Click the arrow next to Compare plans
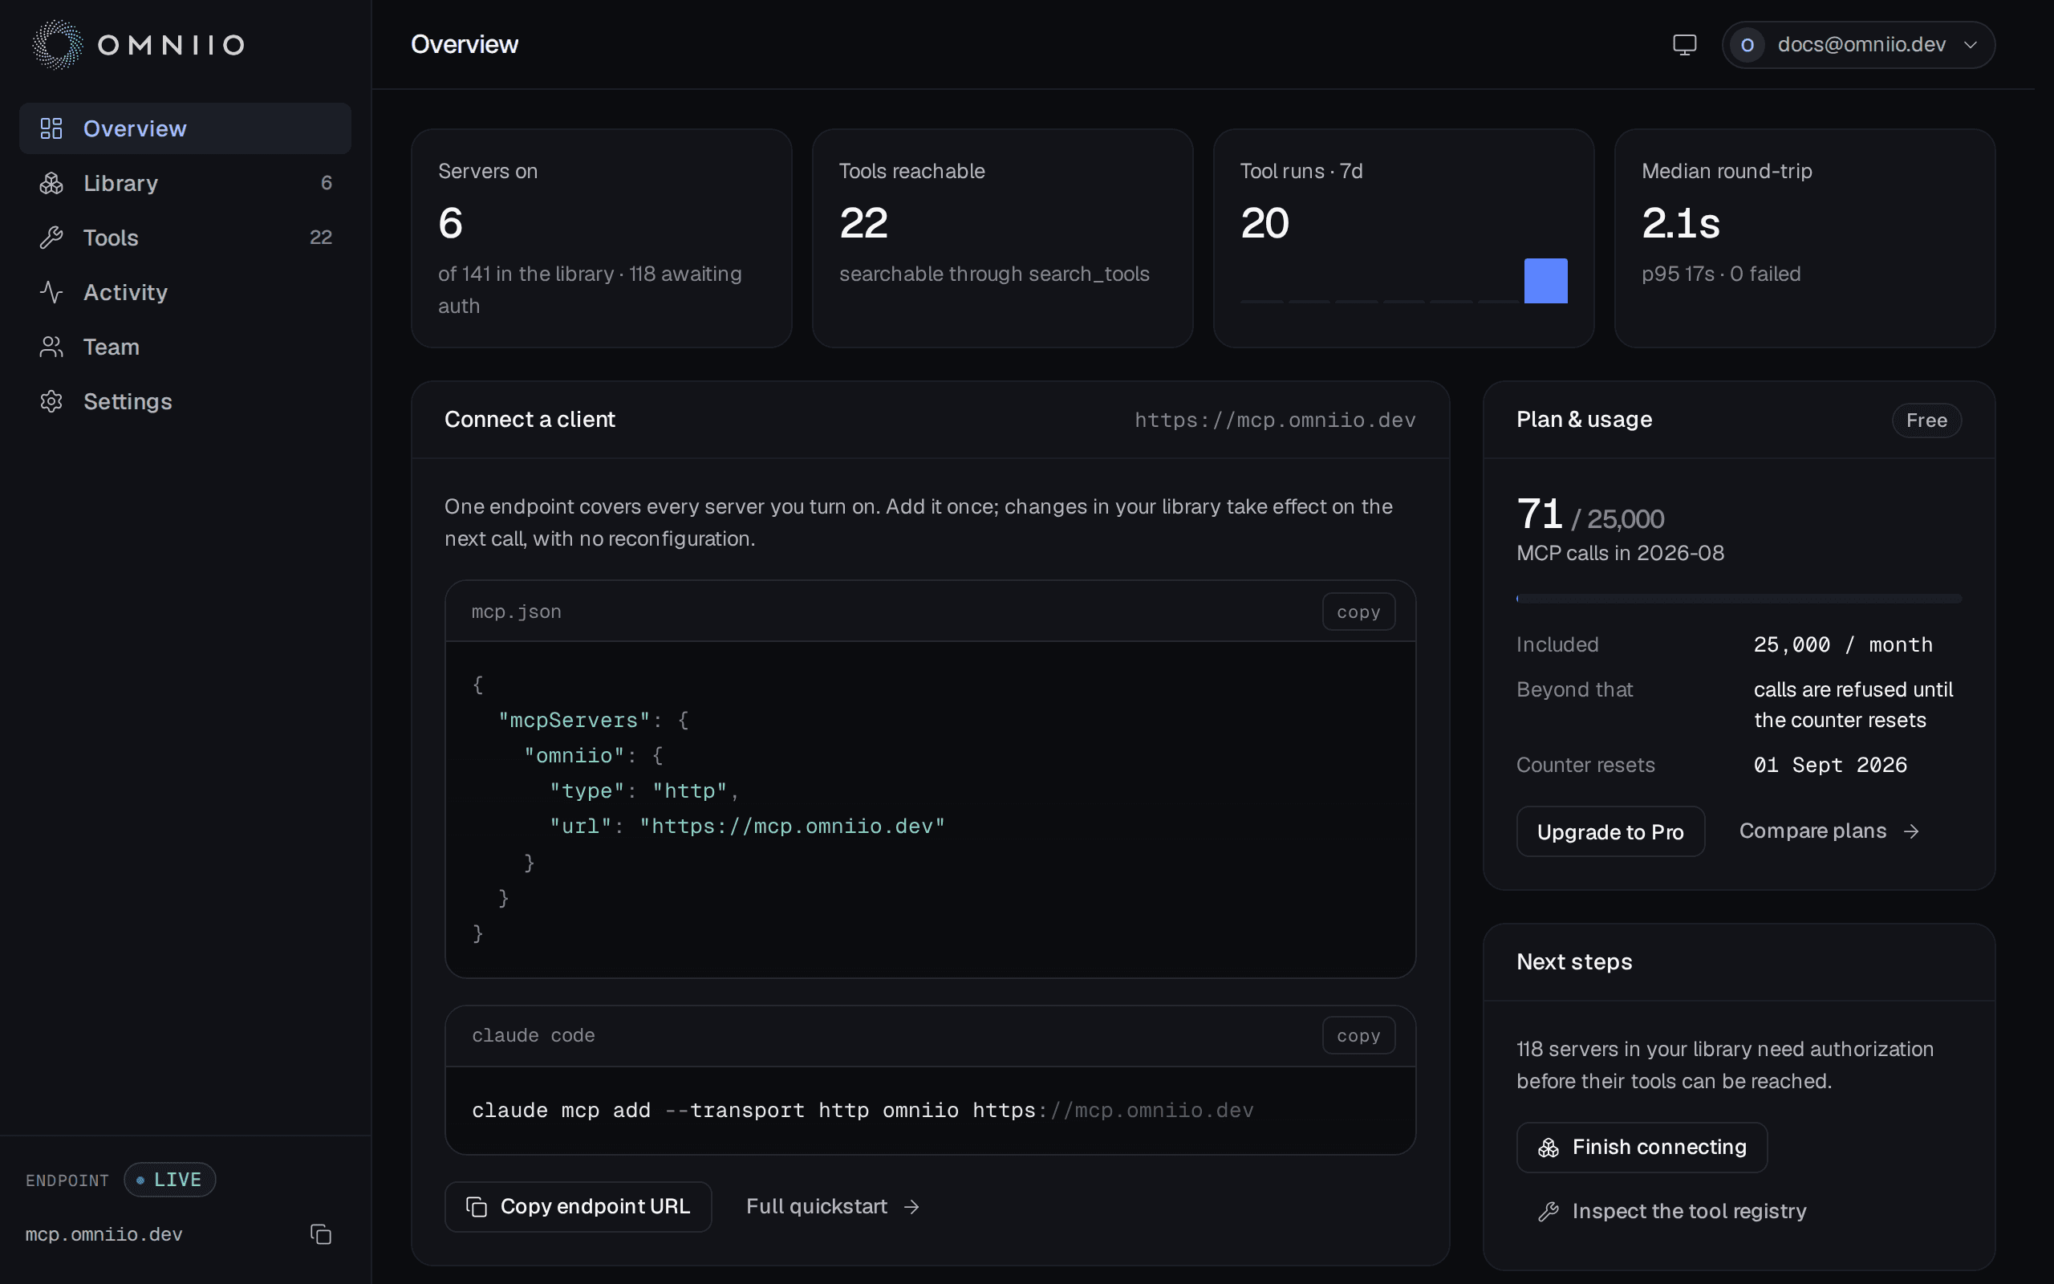The height and width of the screenshot is (1284, 2054). 1911,831
